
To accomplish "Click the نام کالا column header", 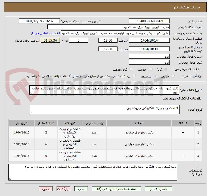I will point(139,123).
